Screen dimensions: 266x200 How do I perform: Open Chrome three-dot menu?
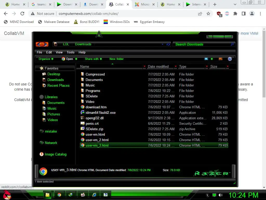pyautogui.click(x=260, y=14)
